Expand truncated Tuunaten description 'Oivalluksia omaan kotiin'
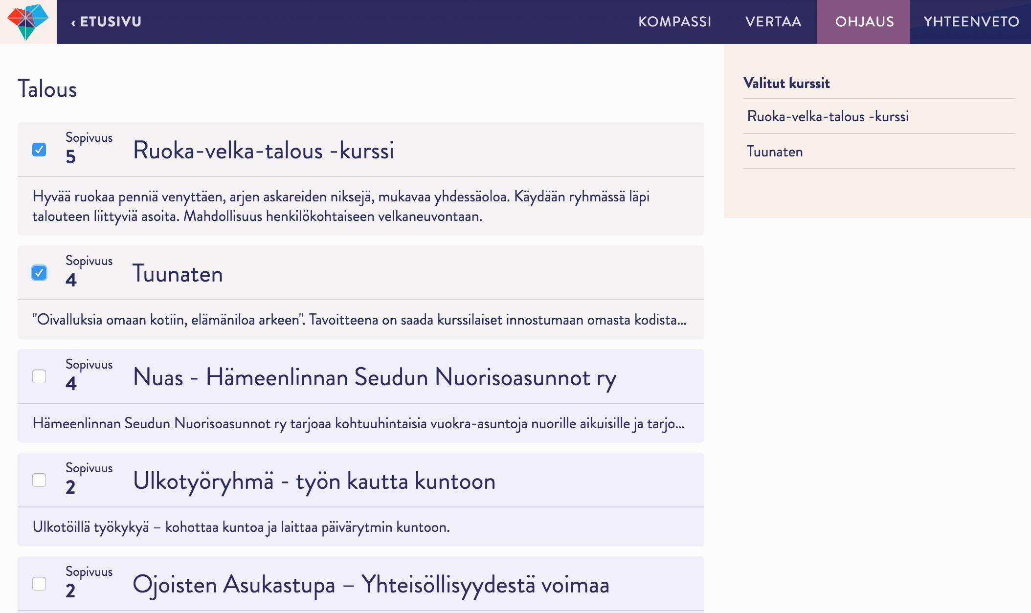 click(x=359, y=320)
